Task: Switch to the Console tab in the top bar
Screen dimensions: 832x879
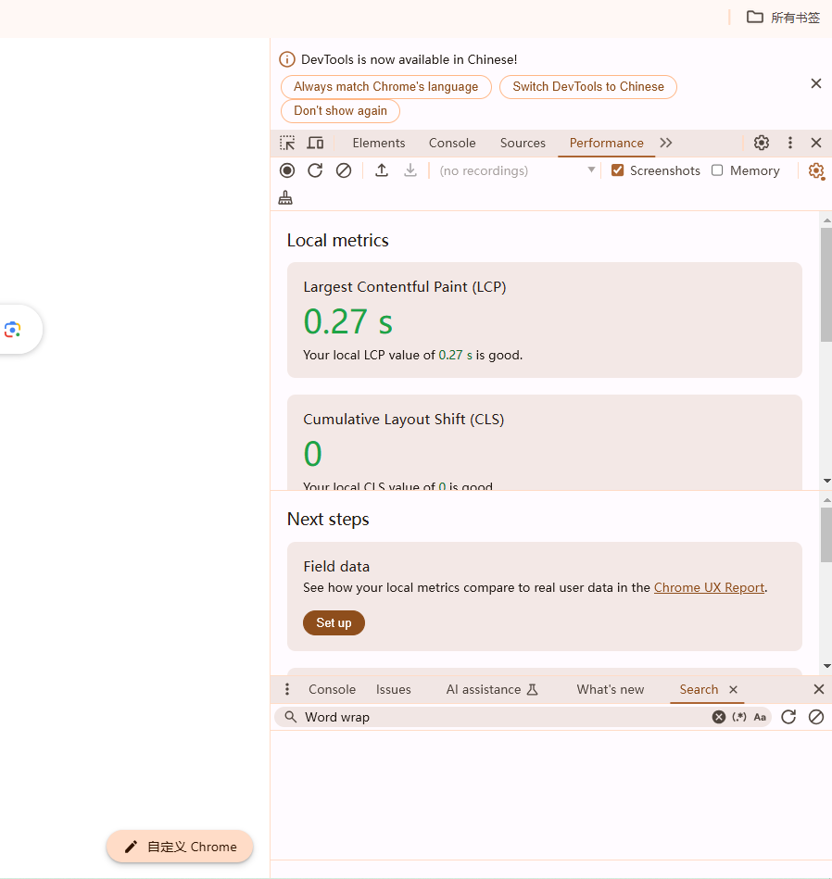Action: click(452, 143)
